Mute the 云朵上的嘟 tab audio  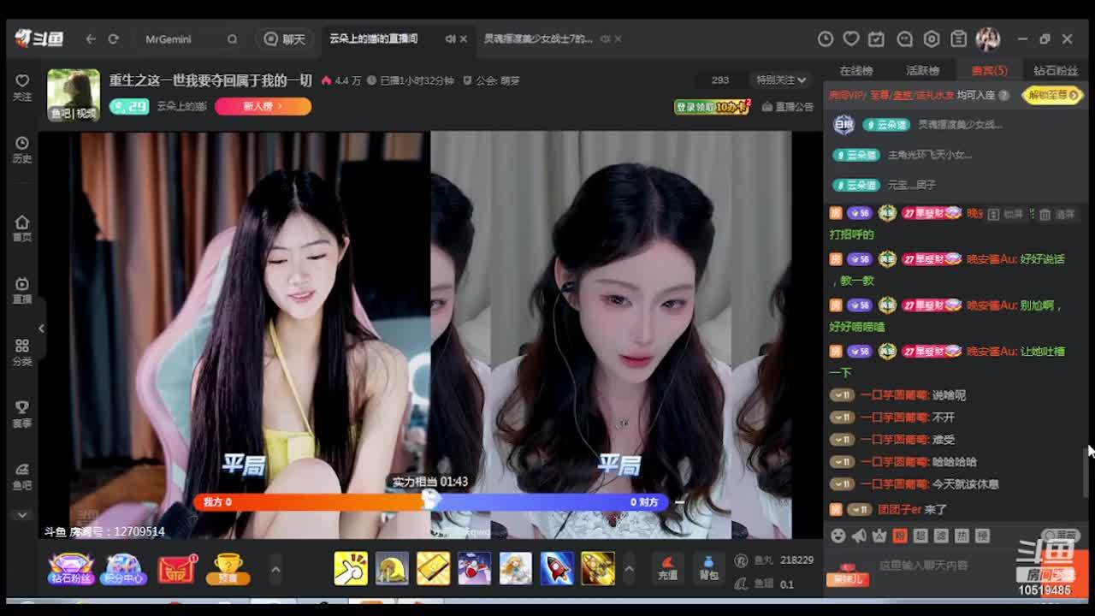tap(450, 39)
